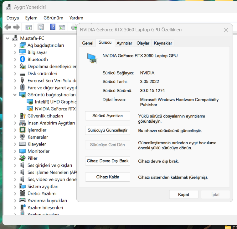The width and height of the screenshot is (237, 229).
Task: Click the Mustafa-PC computer icon
Action: click(x=15, y=38)
